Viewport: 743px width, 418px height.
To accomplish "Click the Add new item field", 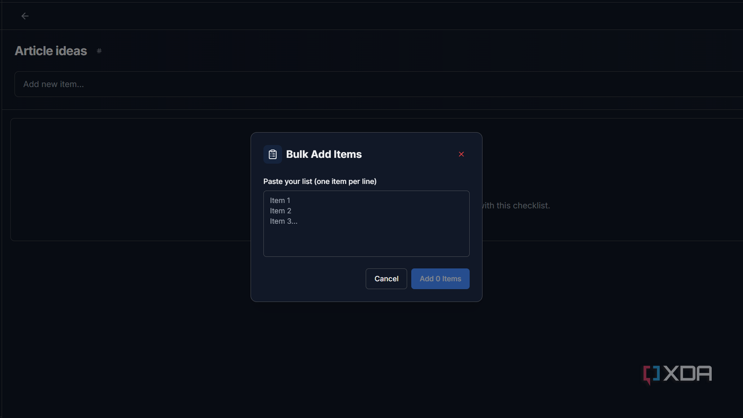I will click(x=378, y=84).
